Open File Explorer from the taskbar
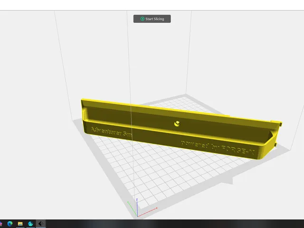 pos(20,224)
